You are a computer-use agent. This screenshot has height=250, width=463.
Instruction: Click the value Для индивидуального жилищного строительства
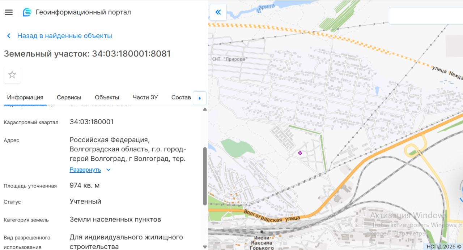click(x=126, y=242)
